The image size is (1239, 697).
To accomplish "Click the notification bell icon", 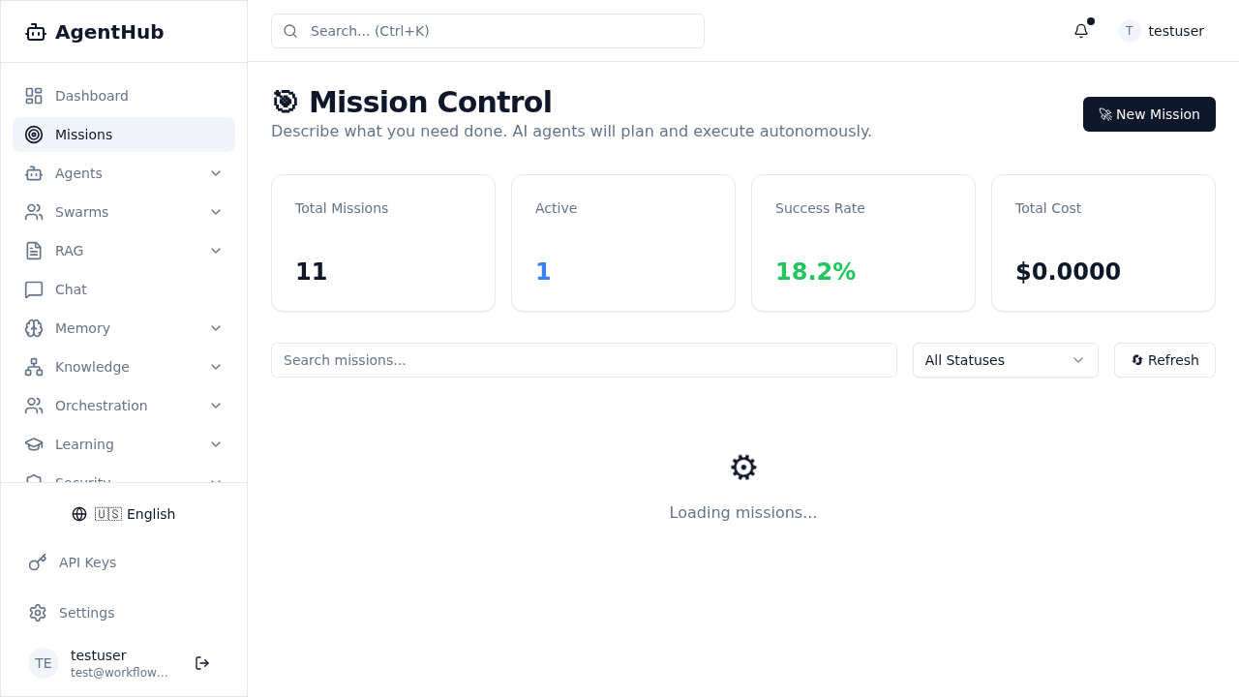I will pyautogui.click(x=1080, y=31).
